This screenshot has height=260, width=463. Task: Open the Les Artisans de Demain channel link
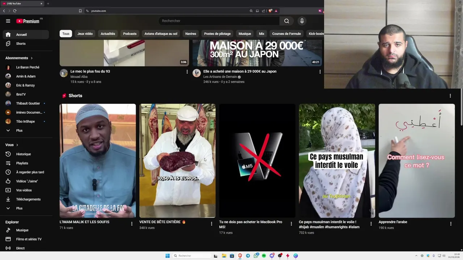pyautogui.click(x=220, y=77)
